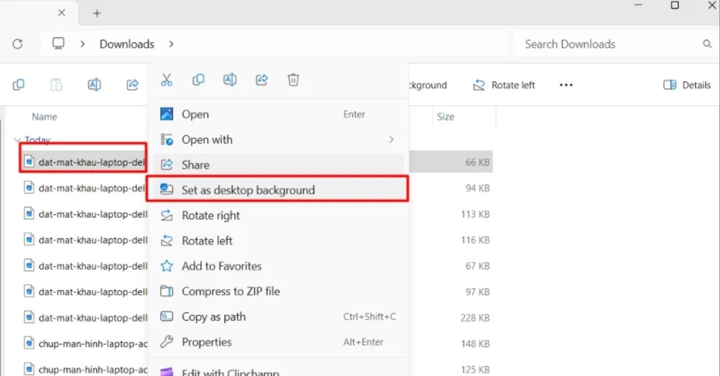Click the Delete trash icon in context menu
This screenshot has width=720, height=376.
click(293, 80)
